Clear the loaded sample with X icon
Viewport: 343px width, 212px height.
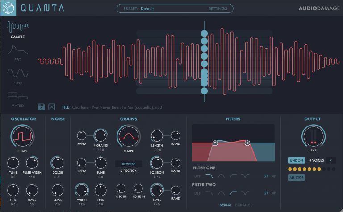tap(52, 106)
